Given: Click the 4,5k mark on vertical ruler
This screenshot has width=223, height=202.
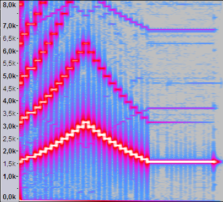Looking at the screenshot, I should coord(9,88).
